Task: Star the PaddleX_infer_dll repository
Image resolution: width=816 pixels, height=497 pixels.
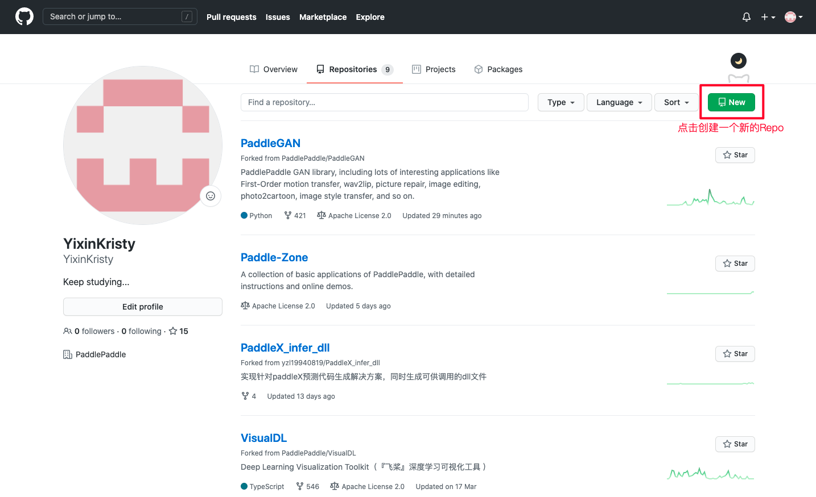Action: [735, 354]
